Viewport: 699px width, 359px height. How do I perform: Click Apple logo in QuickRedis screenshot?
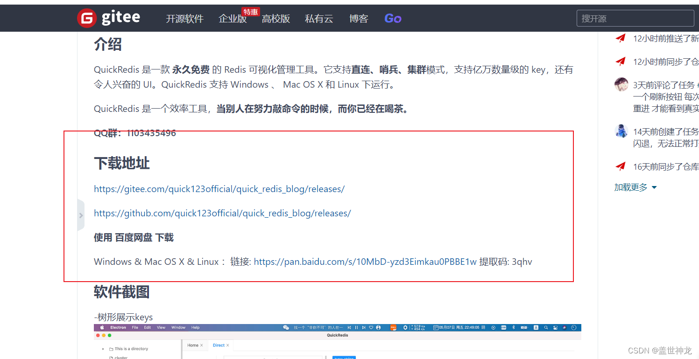click(x=102, y=328)
